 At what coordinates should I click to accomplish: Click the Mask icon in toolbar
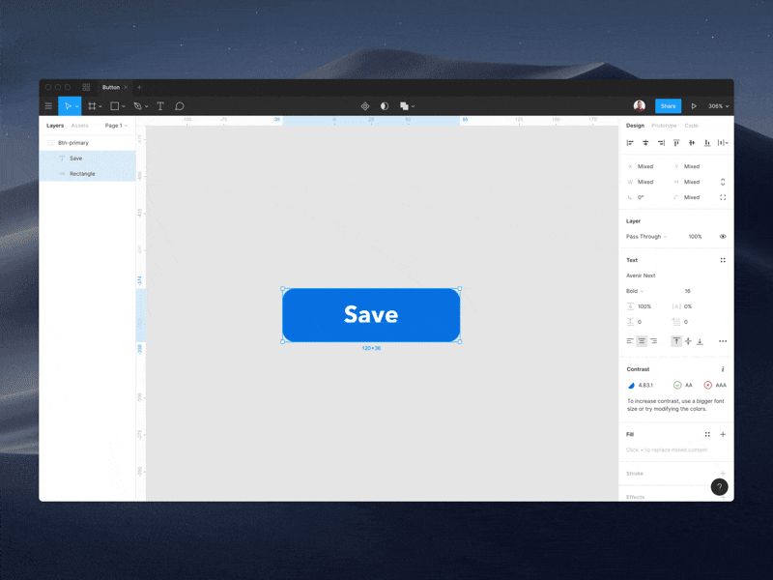point(385,106)
